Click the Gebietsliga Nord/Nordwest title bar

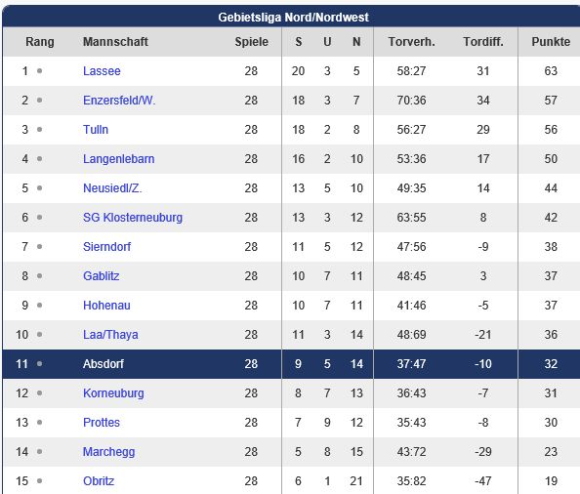click(291, 17)
